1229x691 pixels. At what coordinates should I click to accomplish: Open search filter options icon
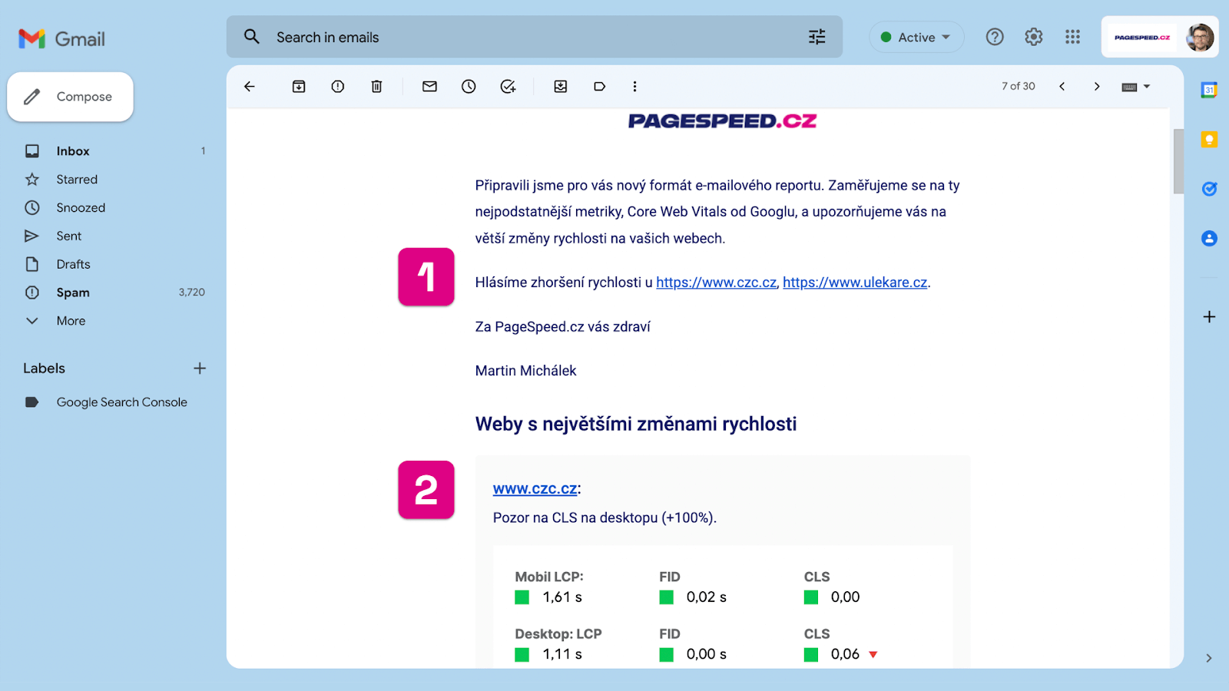click(x=817, y=37)
